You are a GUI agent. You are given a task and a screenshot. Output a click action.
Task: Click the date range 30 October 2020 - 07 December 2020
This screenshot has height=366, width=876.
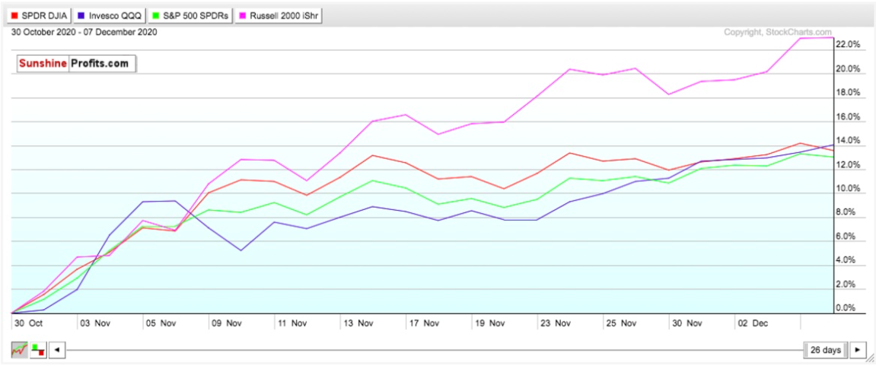pyautogui.click(x=84, y=33)
